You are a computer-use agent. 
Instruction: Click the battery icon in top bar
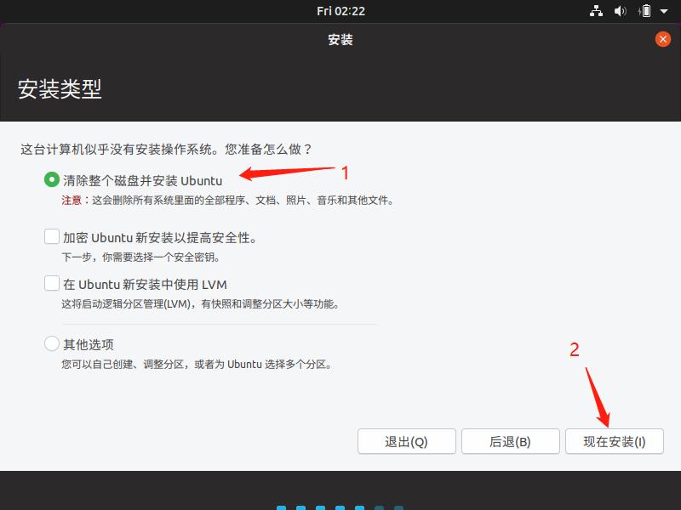pyautogui.click(x=646, y=11)
